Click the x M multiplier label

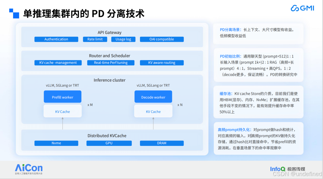coord(90,105)
